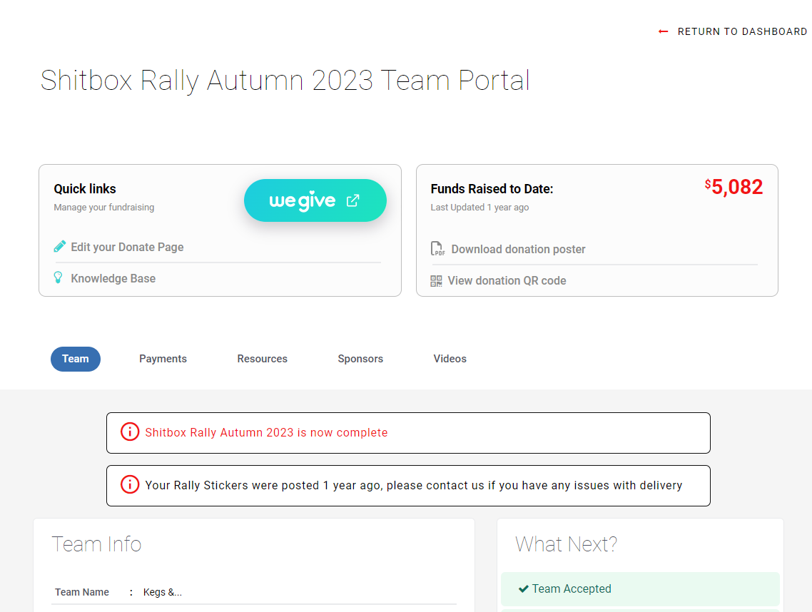Click the info icon on Rally Stickers notice

point(129,484)
